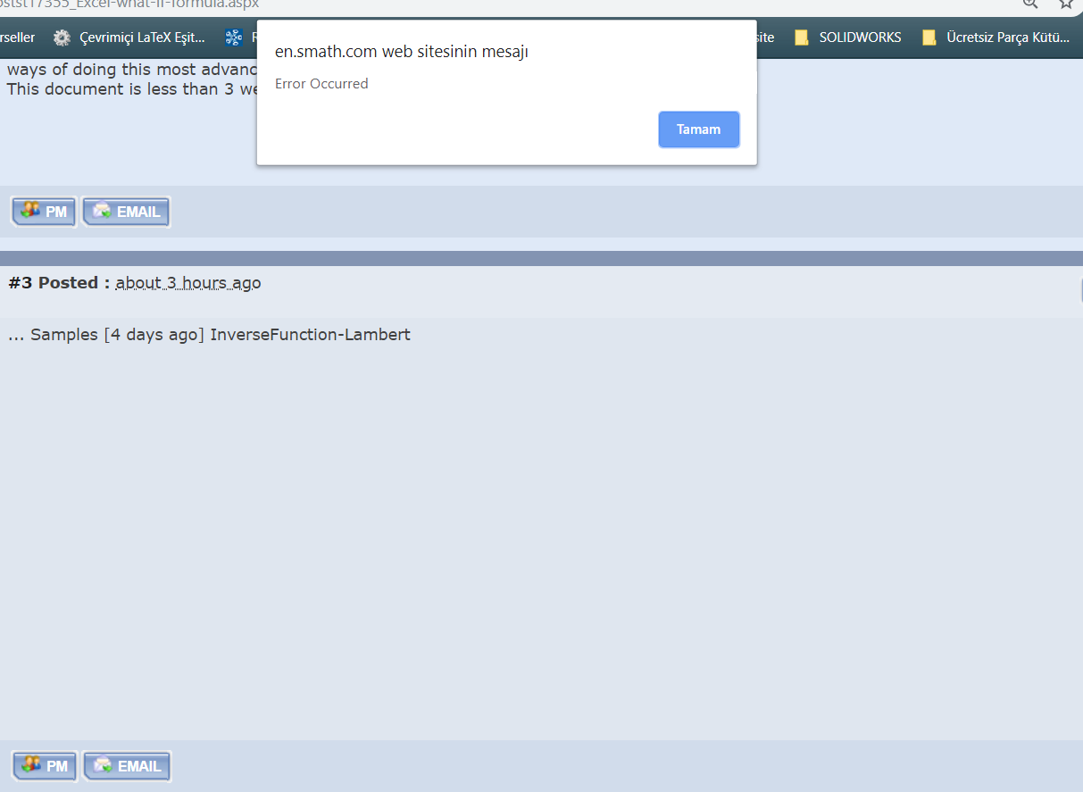Click the InverseFunction-Lambert text in post #3
1083x792 pixels.
click(x=310, y=335)
